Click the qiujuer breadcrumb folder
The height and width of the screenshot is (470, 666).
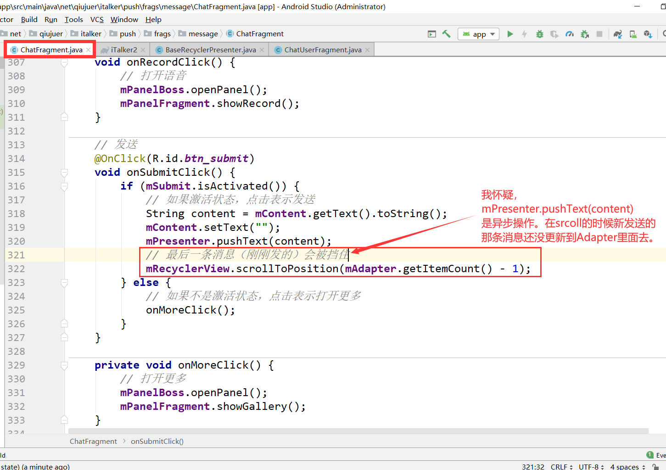[46, 34]
